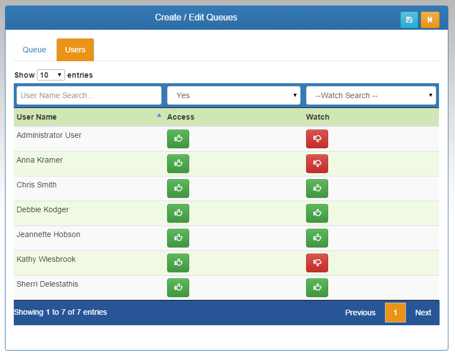Click the Previous pagination link

coord(360,313)
